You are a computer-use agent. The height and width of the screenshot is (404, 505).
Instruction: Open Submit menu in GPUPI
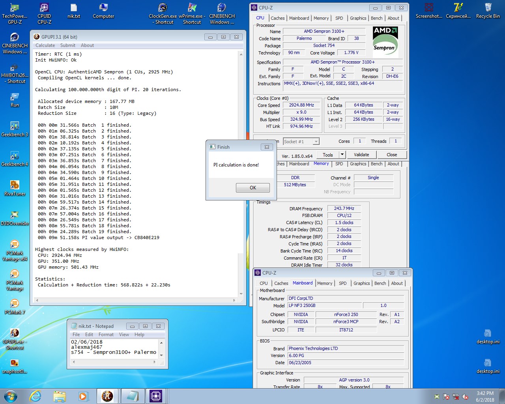pyautogui.click(x=68, y=45)
